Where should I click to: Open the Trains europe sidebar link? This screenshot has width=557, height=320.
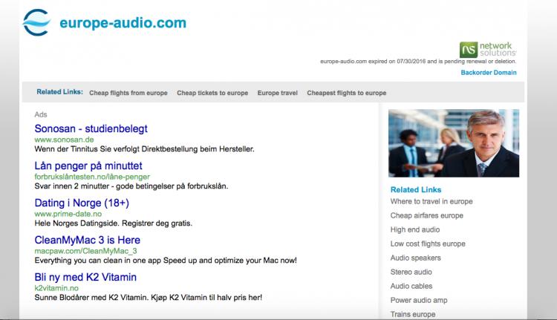click(413, 314)
